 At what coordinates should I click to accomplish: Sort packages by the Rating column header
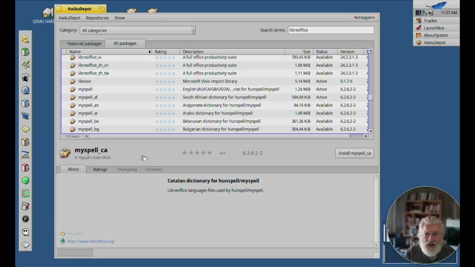pyautogui.click(x=166, y=52)
